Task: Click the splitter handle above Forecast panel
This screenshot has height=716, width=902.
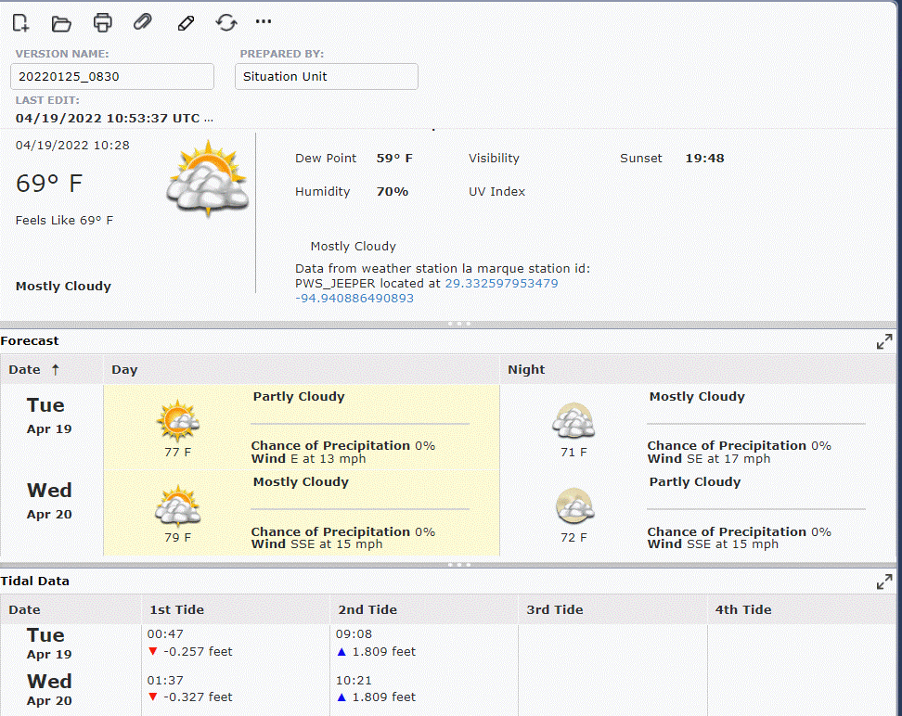Action: [x=459, y=324]
